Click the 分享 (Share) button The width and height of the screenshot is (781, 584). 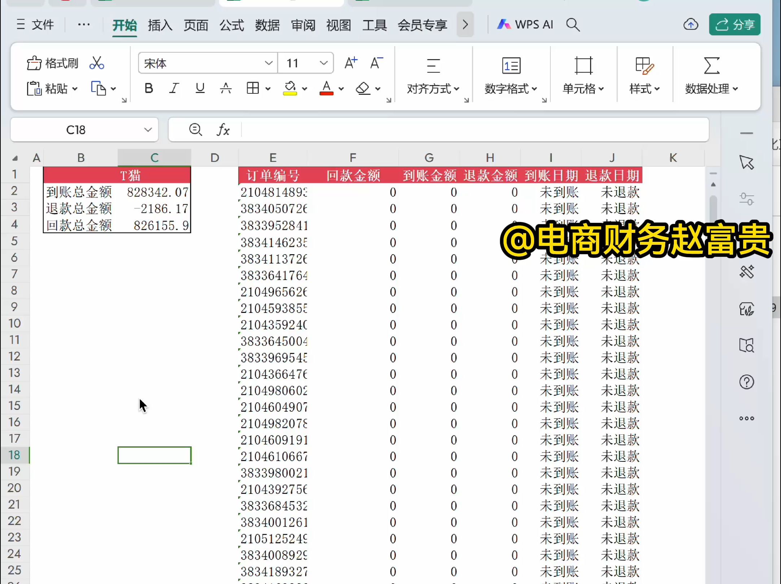[x=734, y=25]
